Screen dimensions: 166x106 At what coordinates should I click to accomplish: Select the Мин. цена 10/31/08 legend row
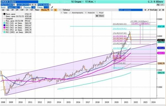17,21
